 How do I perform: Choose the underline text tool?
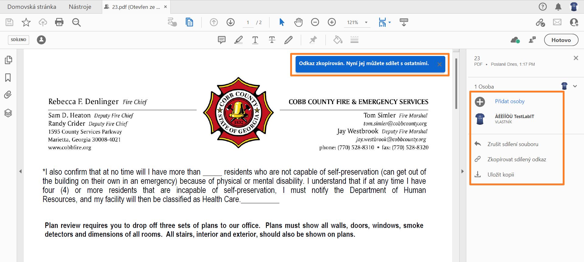point(255,40)
